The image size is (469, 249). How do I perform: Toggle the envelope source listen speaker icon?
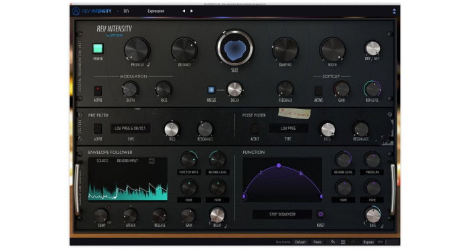tap(151, 161)
